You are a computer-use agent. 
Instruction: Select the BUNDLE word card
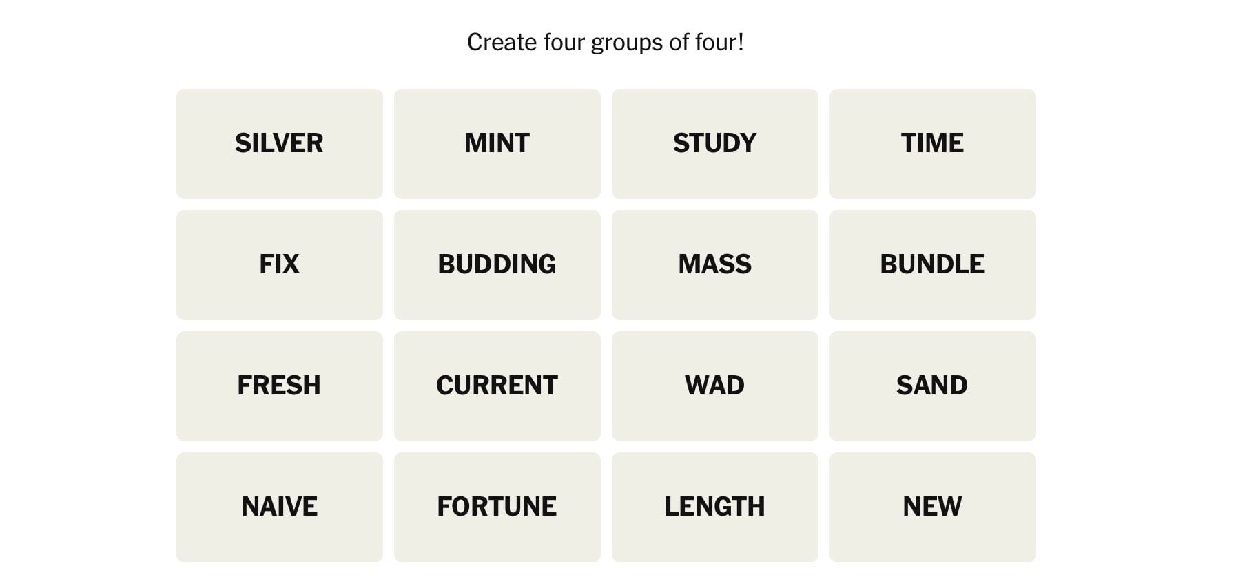[932, 264]
